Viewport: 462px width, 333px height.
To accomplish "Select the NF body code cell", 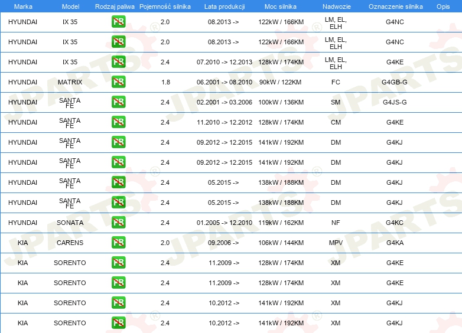I will tap(336, 223).
